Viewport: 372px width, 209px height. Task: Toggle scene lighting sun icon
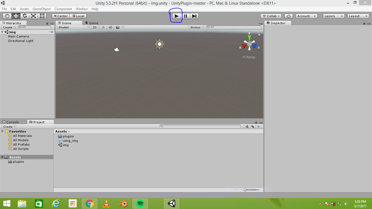pyautogui.click(x=103, y=27)
